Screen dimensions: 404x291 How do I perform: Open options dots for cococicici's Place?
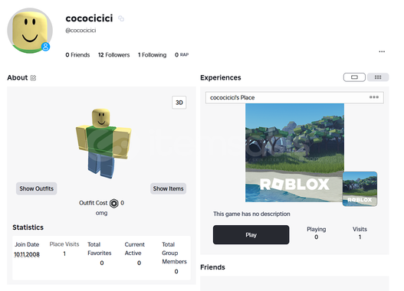tap(374, 97)
